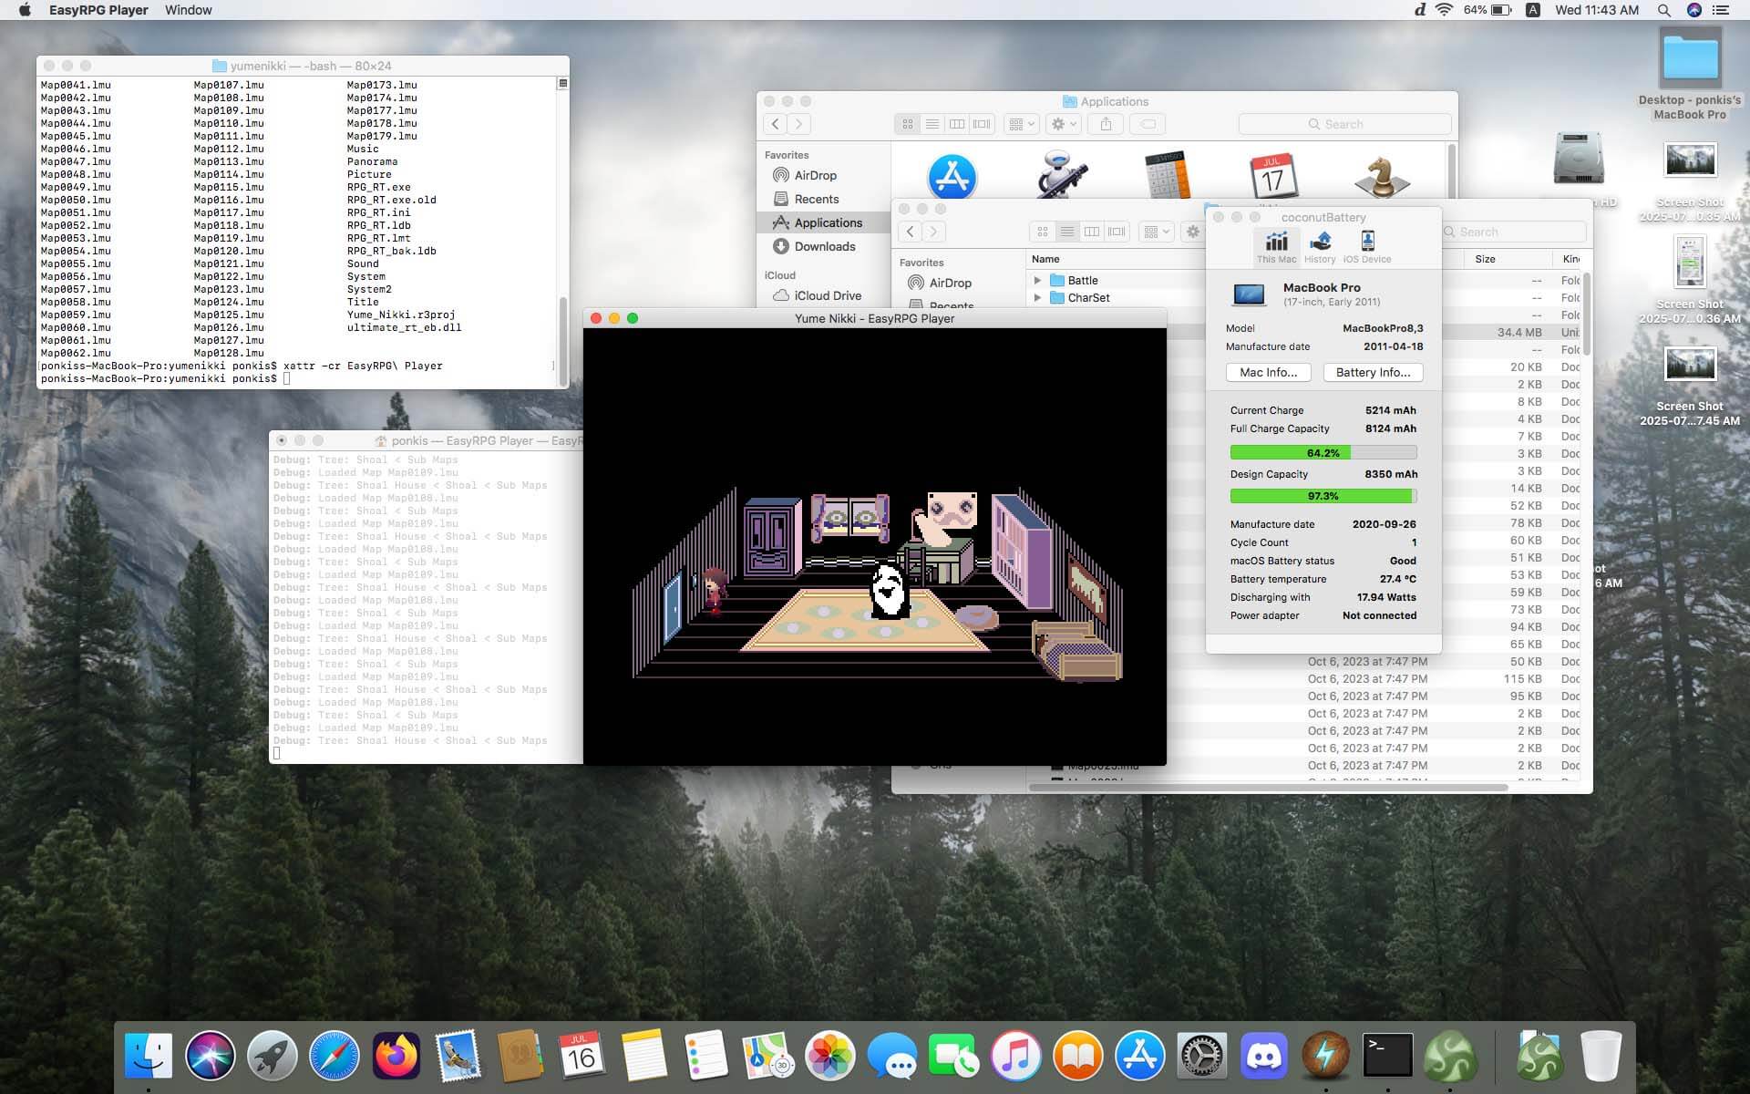The width and height of the screenshot is (1750, 1094).
Task: Open Siri from the menu bar
Action: pyautogui.click(x=1694, y=10)
